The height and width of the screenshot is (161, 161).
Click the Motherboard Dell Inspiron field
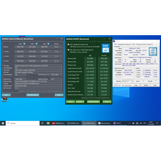pos(38,86)
